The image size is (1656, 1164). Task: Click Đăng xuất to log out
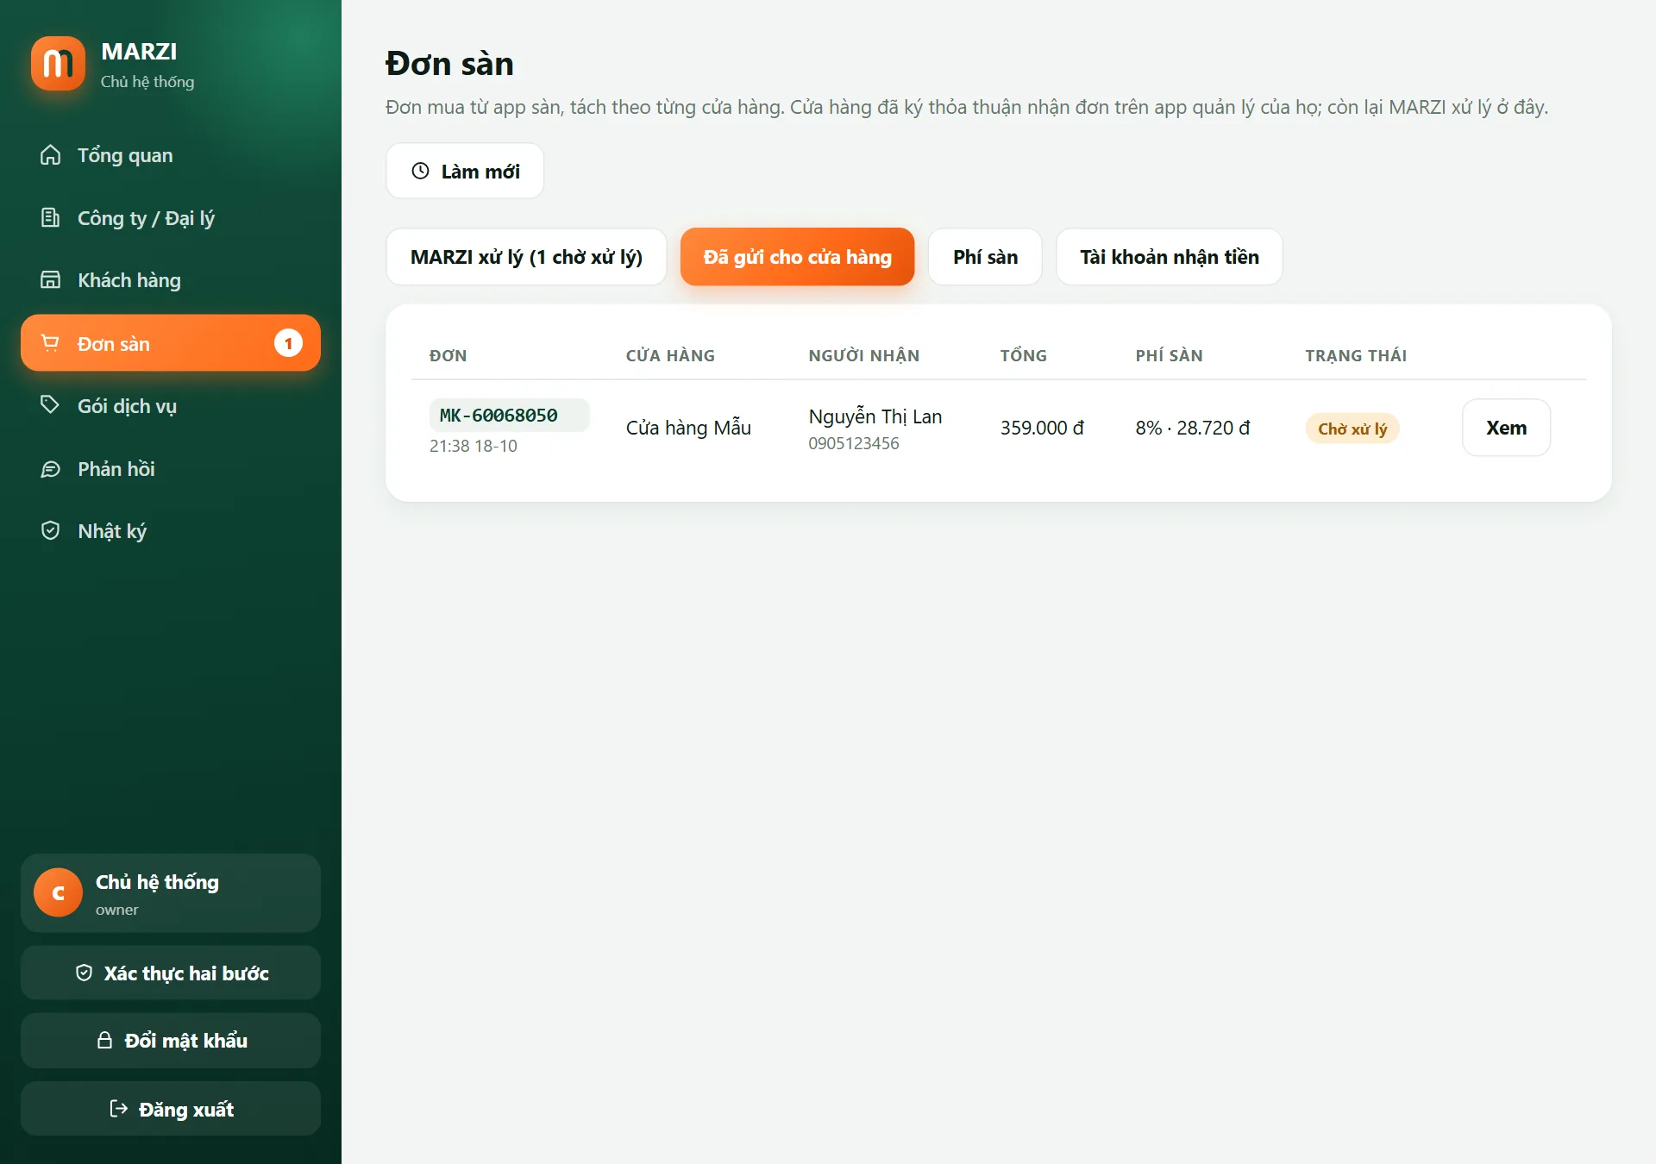171,1110
